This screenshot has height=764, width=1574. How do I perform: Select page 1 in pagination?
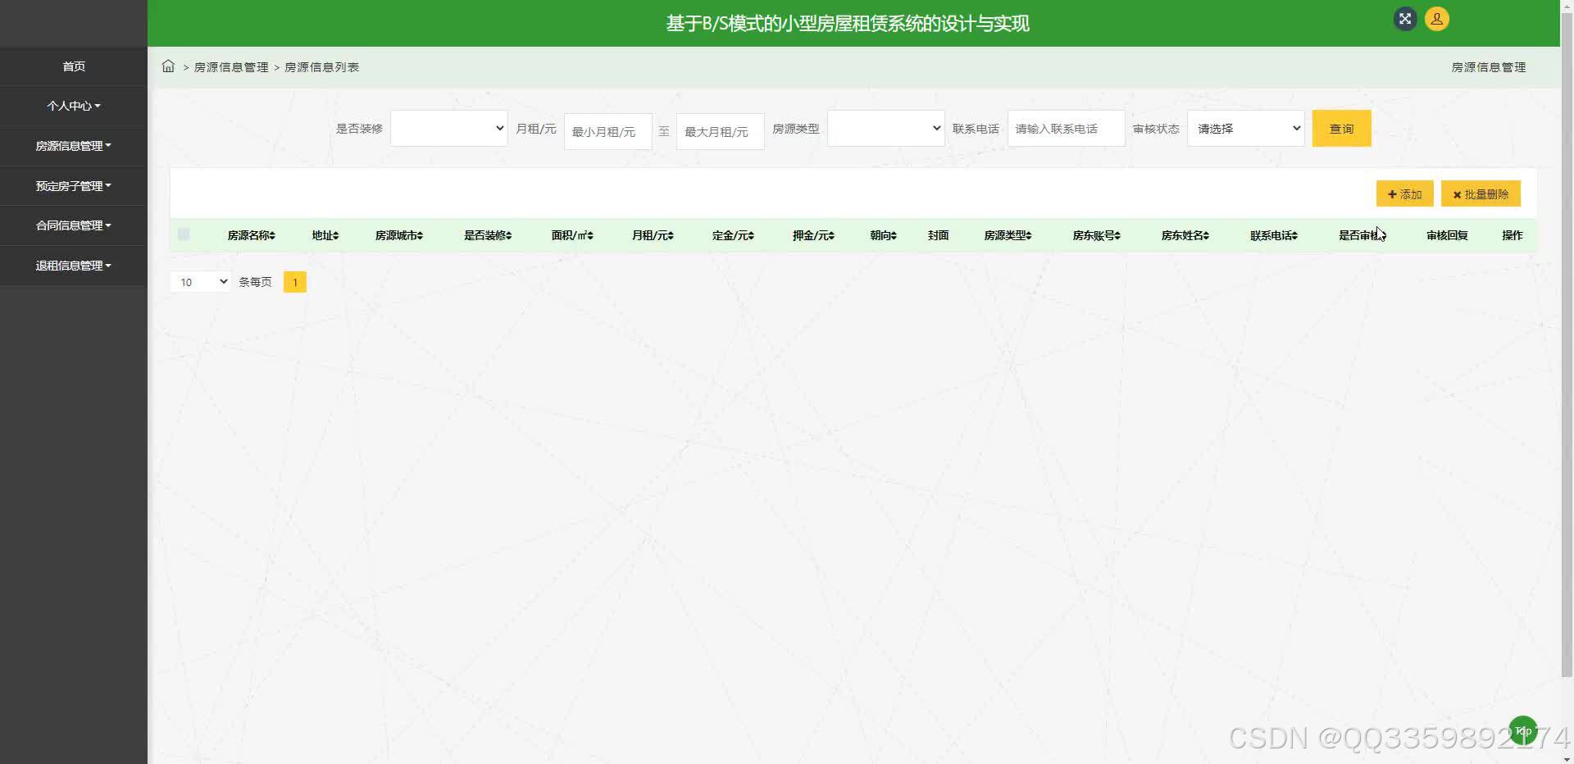[x=295, y=282]
